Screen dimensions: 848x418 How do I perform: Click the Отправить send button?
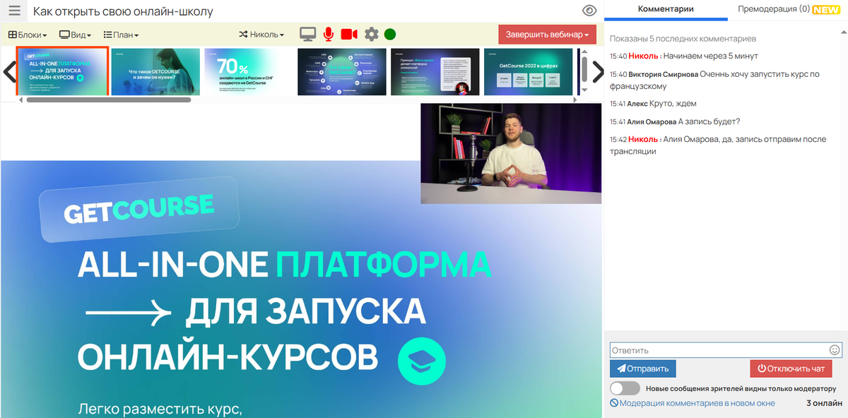(643, 369)
